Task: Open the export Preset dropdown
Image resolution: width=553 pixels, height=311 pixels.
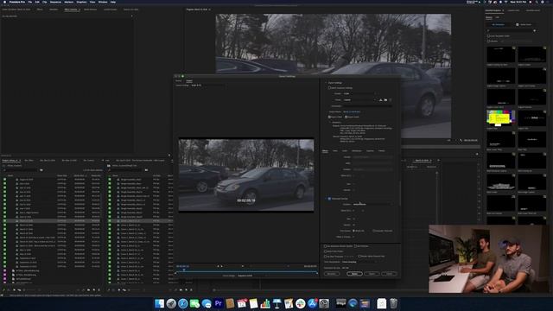Action: 359,100
